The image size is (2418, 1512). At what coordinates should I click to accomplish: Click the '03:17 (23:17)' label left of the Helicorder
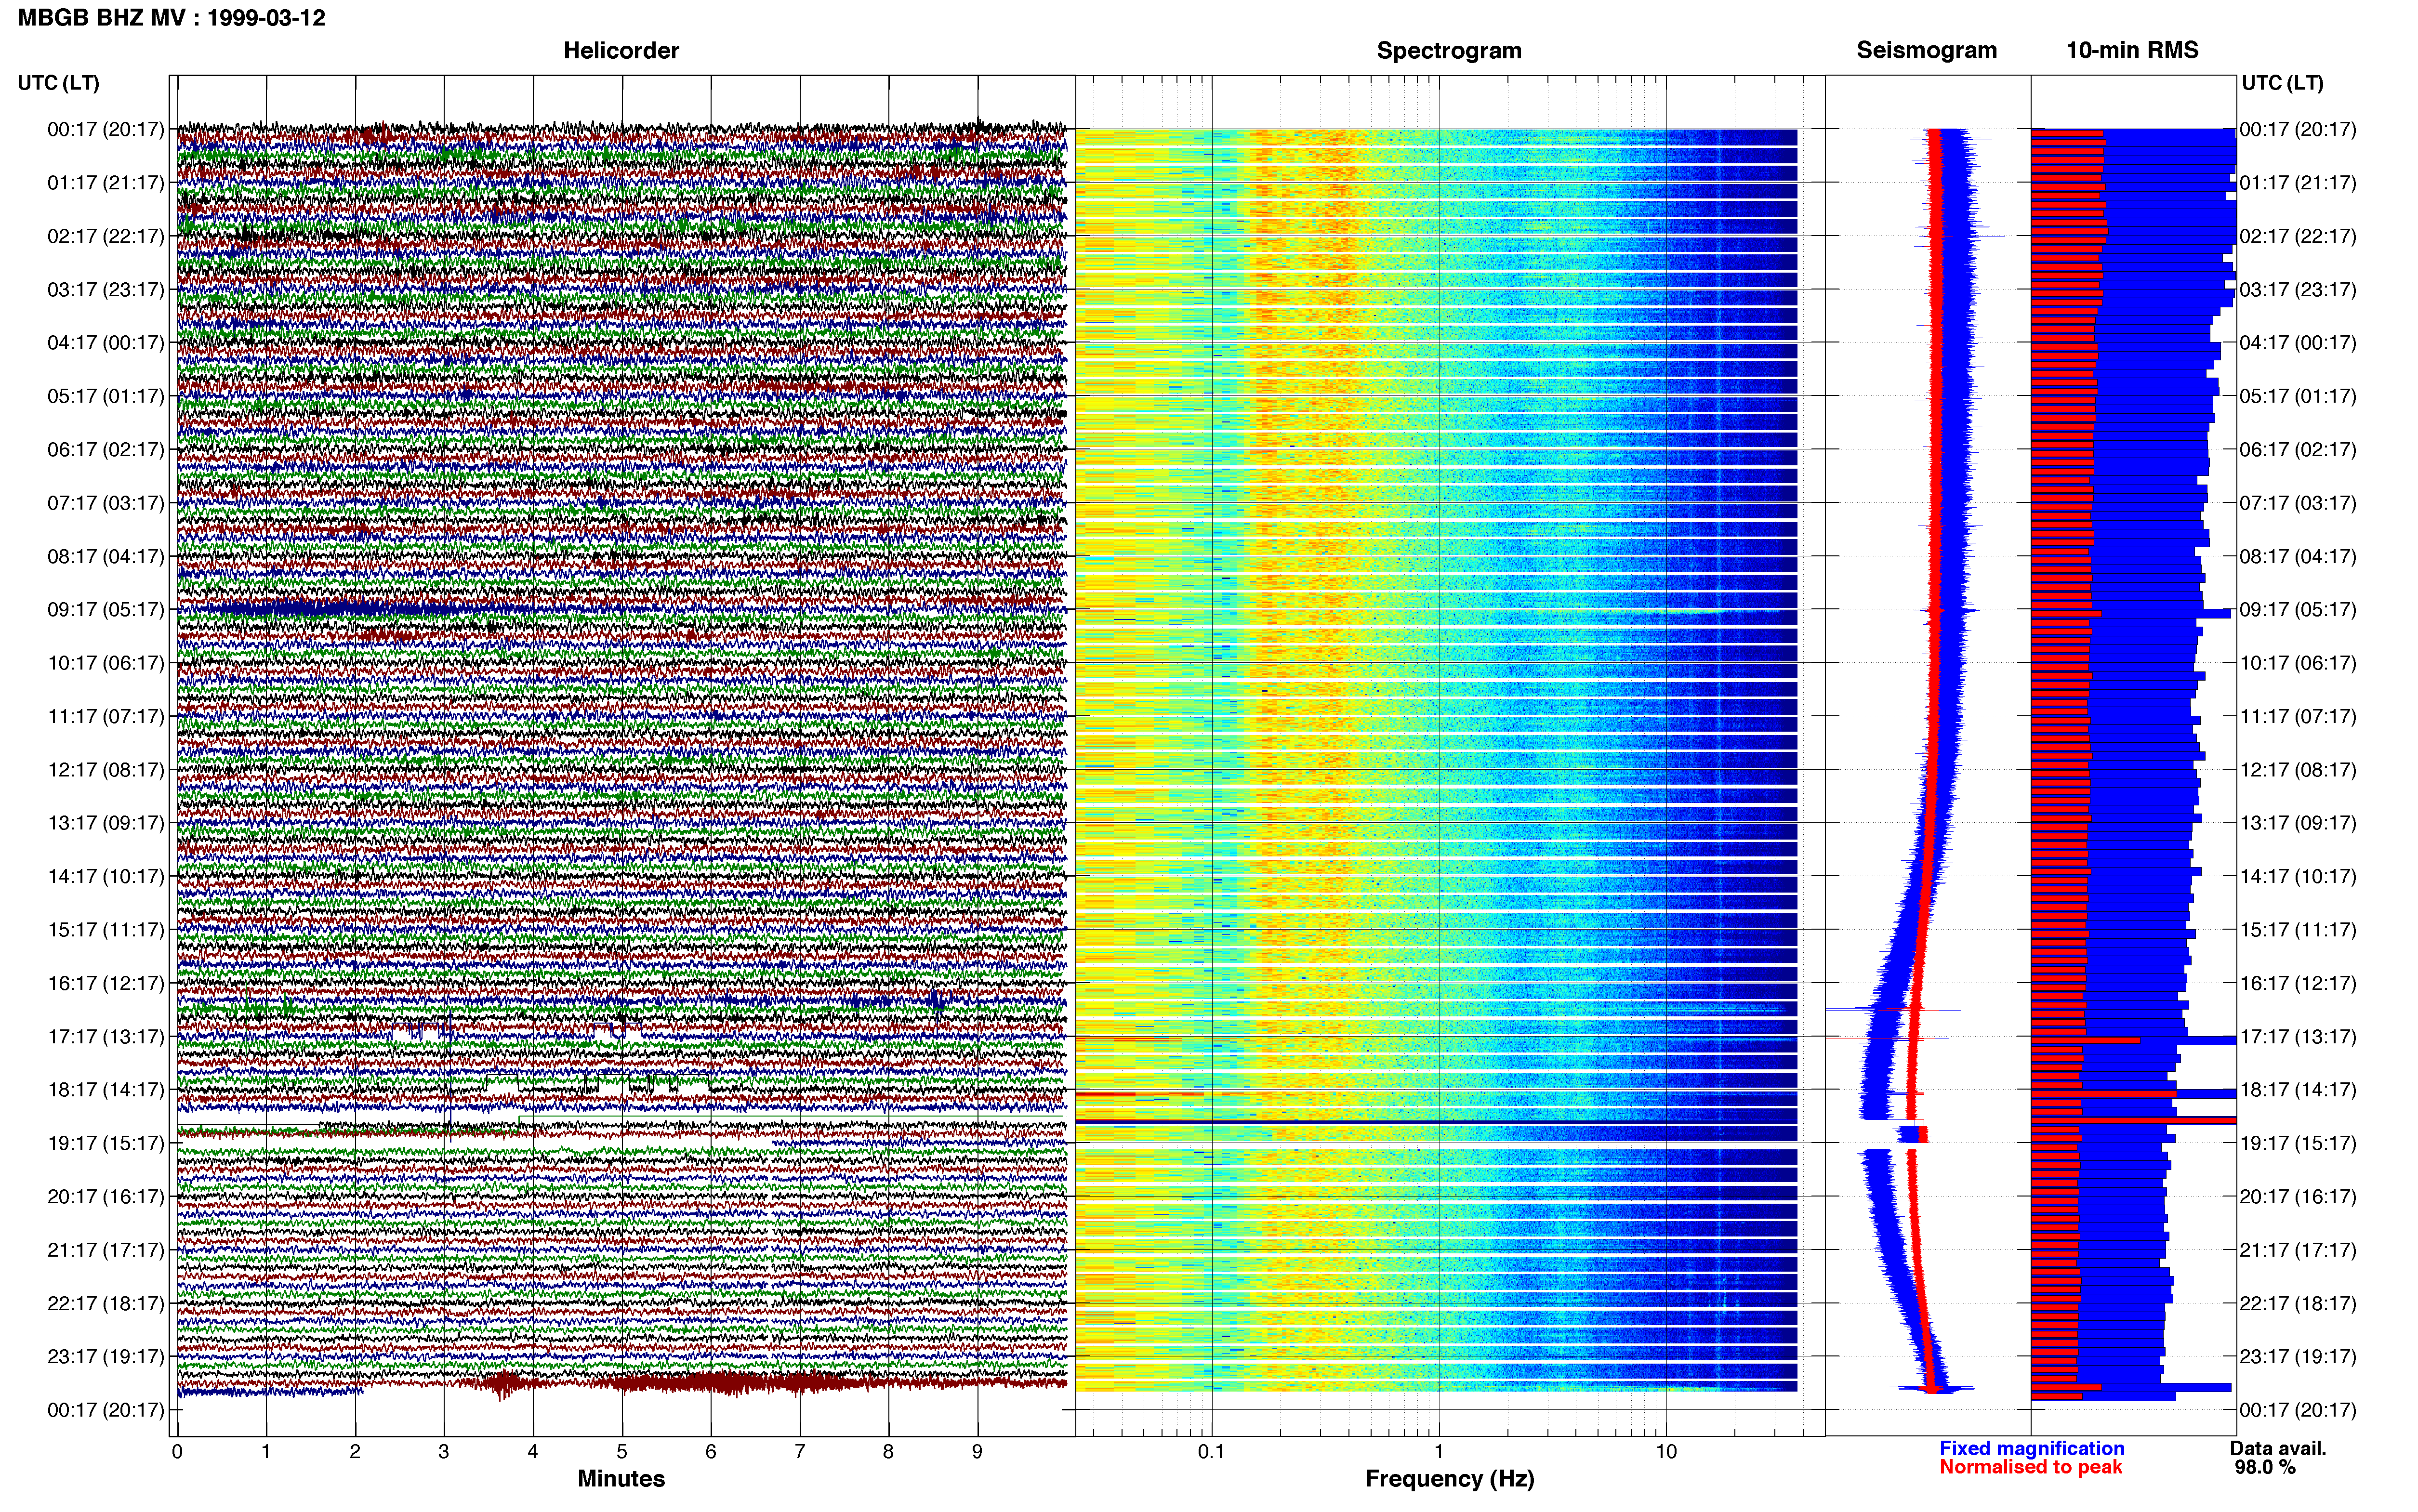[x=106, y=290]
